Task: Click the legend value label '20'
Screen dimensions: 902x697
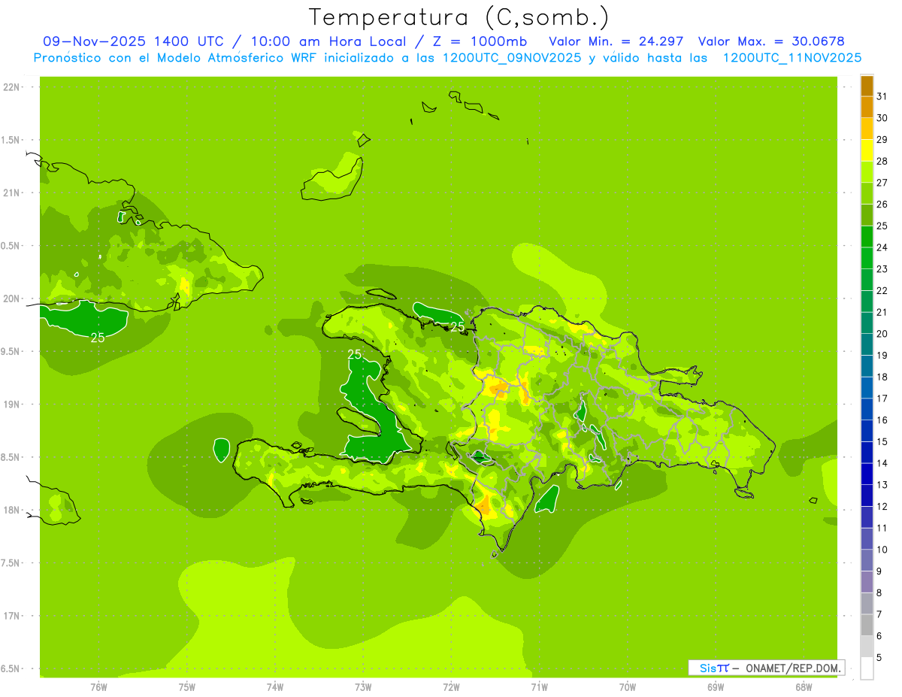Action: tap(882, 334)
